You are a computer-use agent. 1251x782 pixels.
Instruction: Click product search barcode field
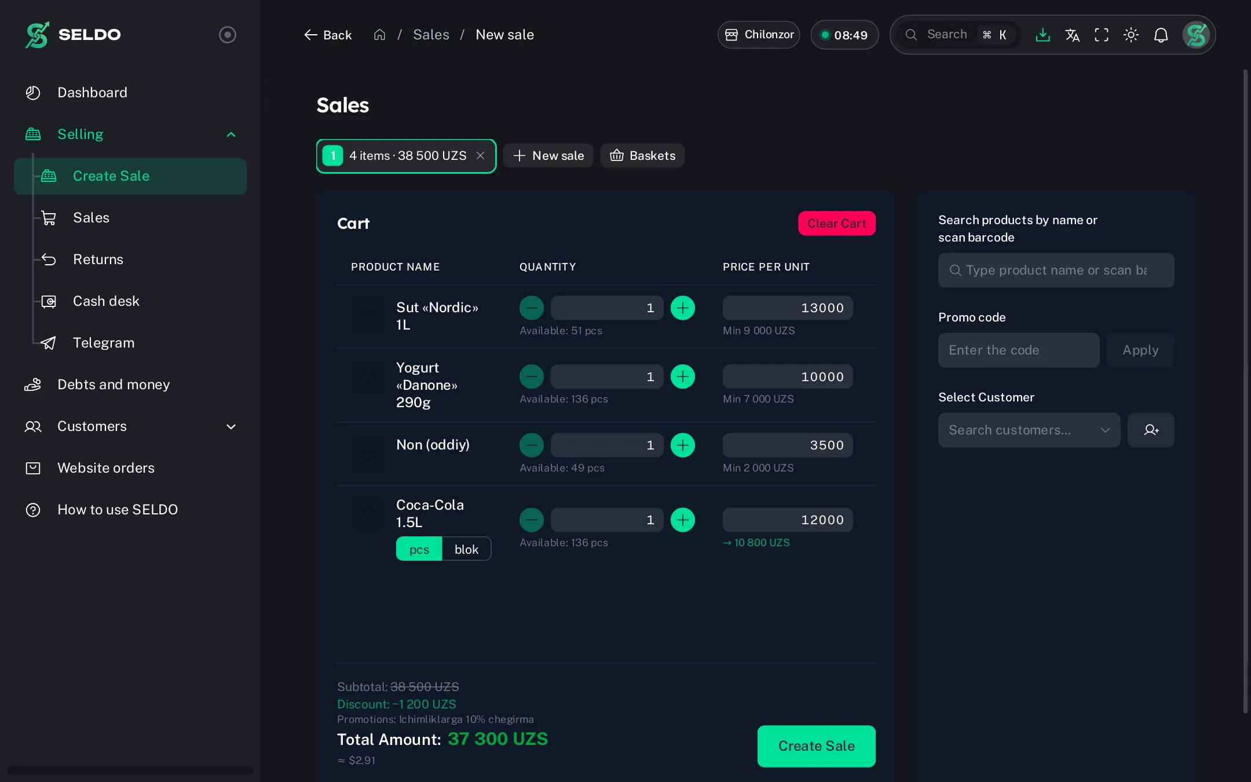[1056, 271]
